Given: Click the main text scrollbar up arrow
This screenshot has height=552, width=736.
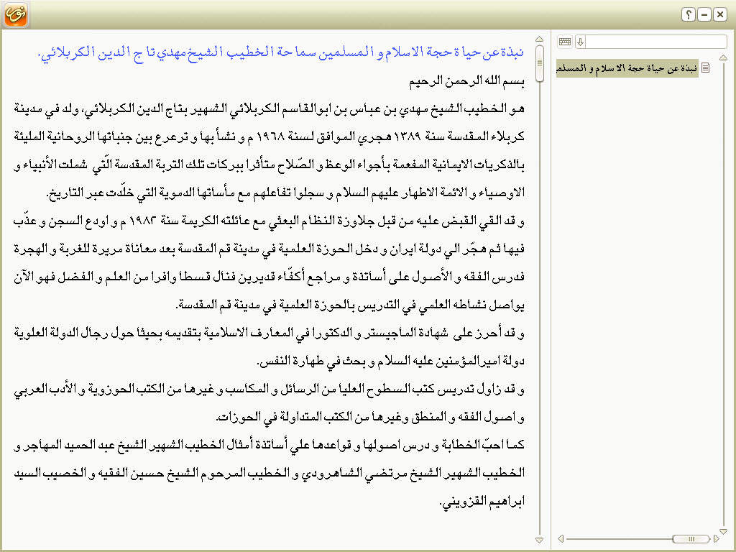Looking at the screenshot, I should tap(539, 39).
